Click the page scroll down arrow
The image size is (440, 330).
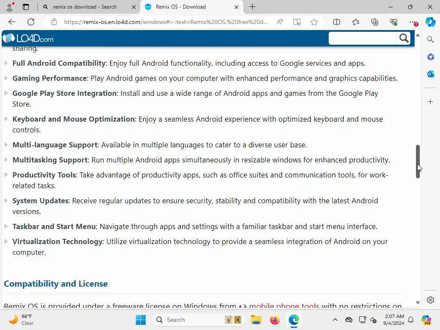[418, 302]
